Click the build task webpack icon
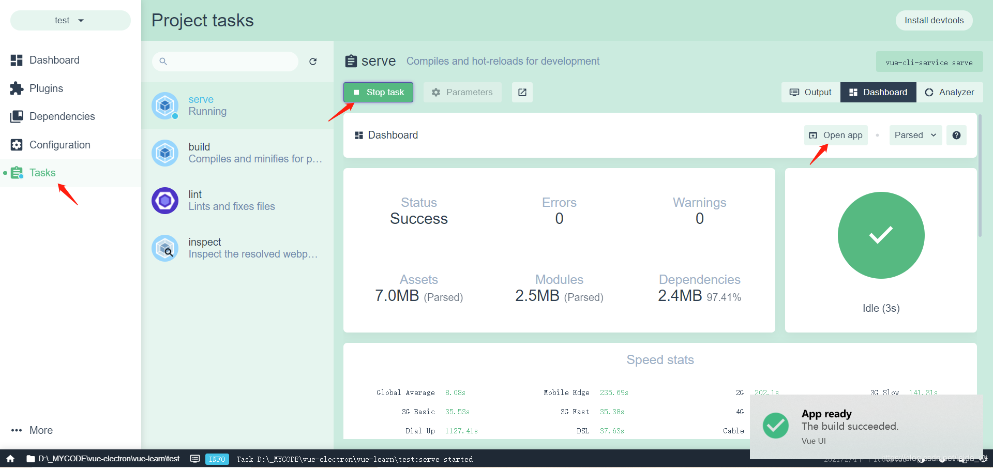Screen dimensions: 993x468 pyautogui.click(x=165, y=153)
